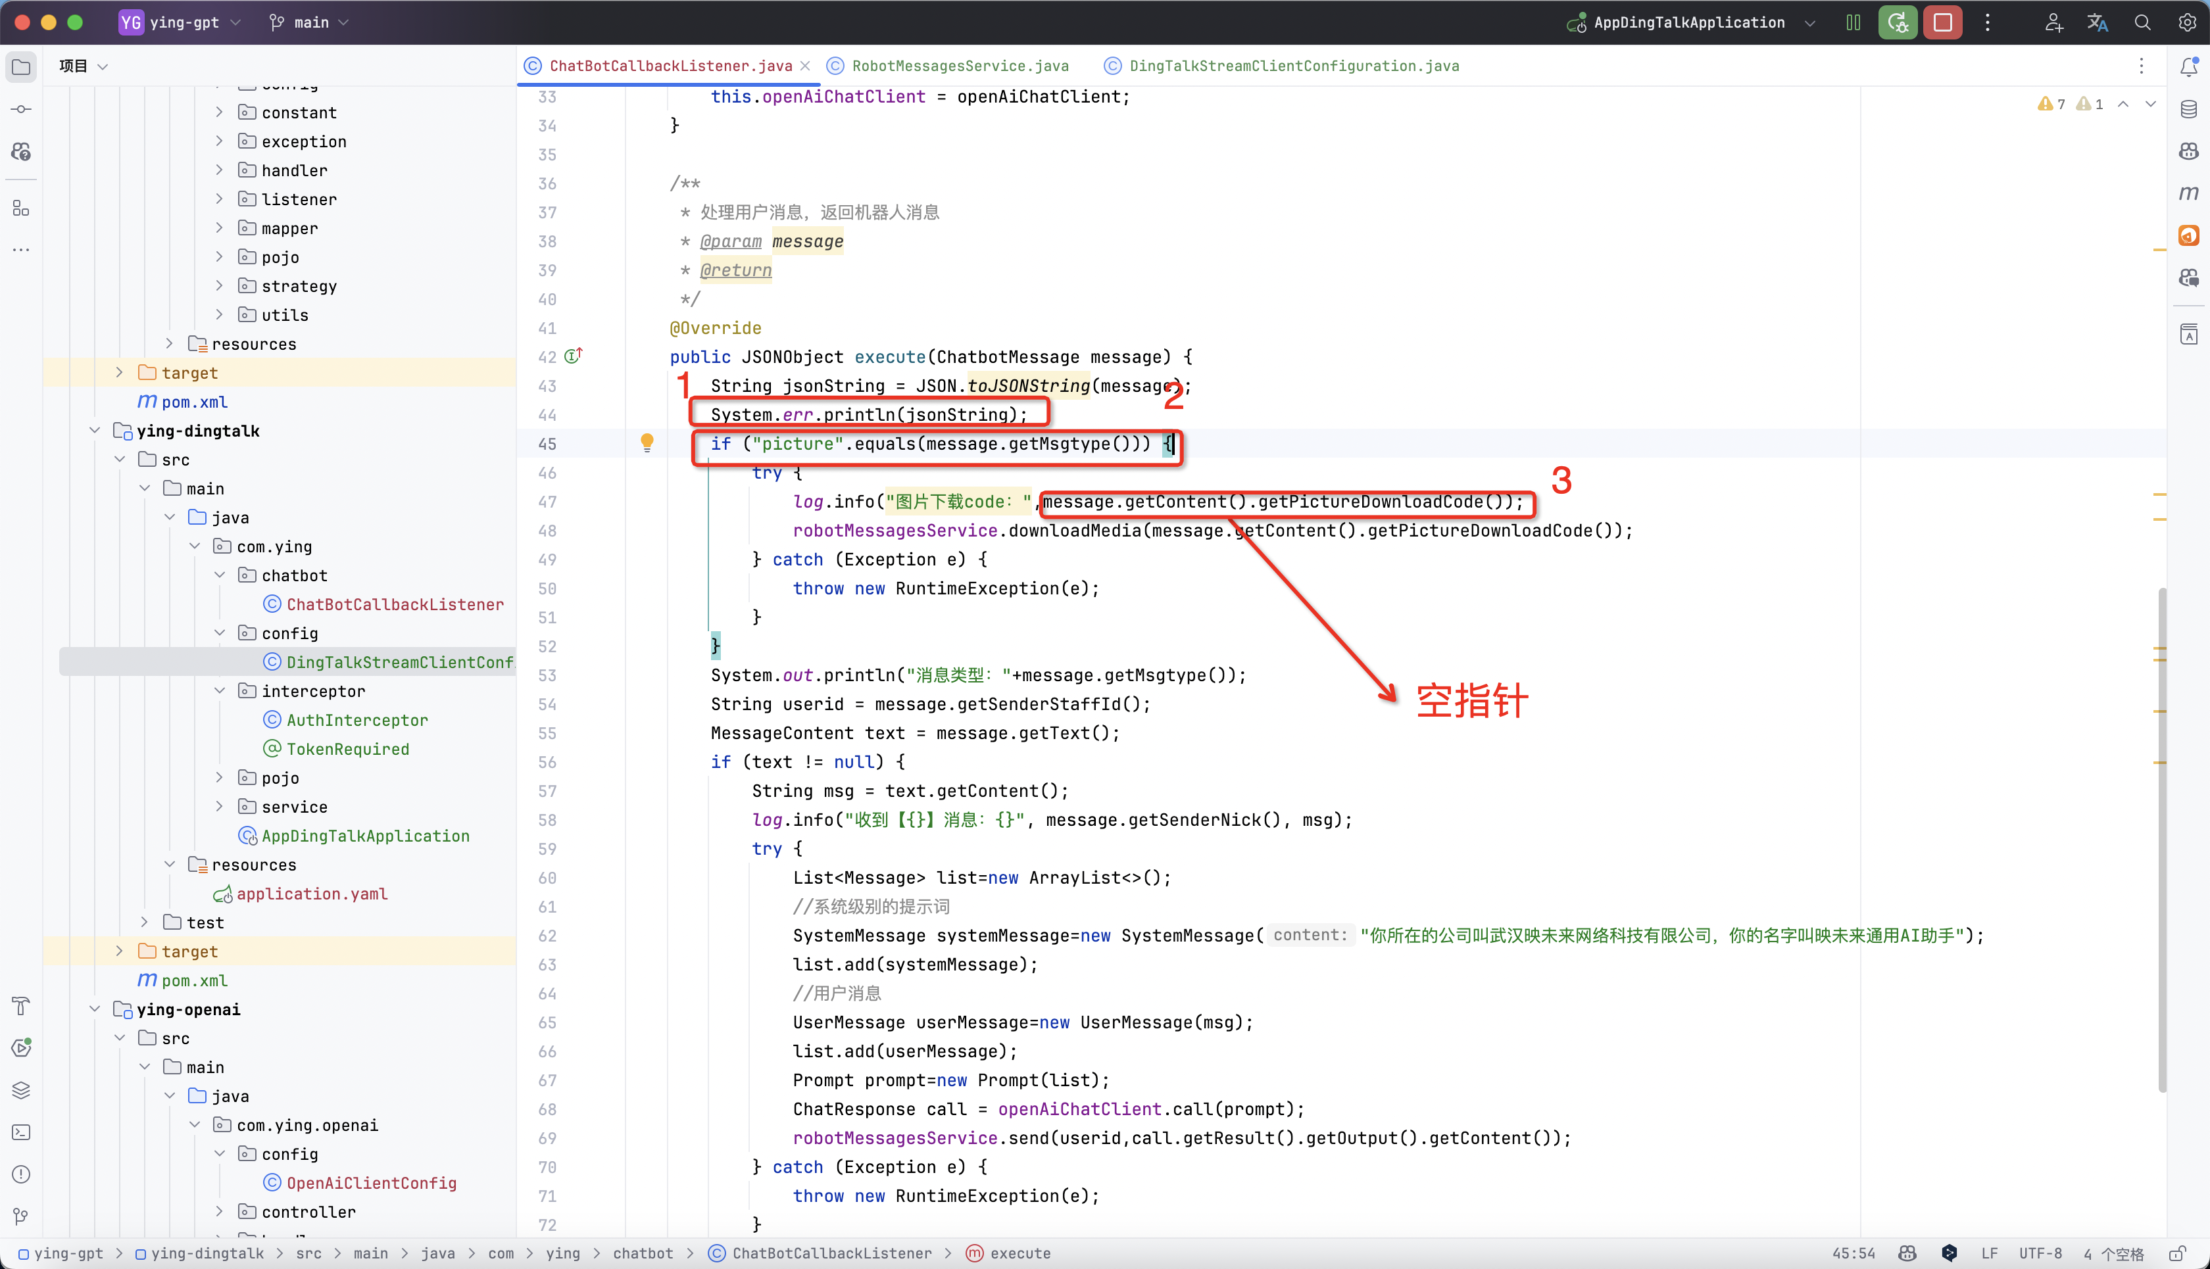Open the Project tool window folder icon
This screenshot has width=2210, height=1269.
[x=21, y=67]
